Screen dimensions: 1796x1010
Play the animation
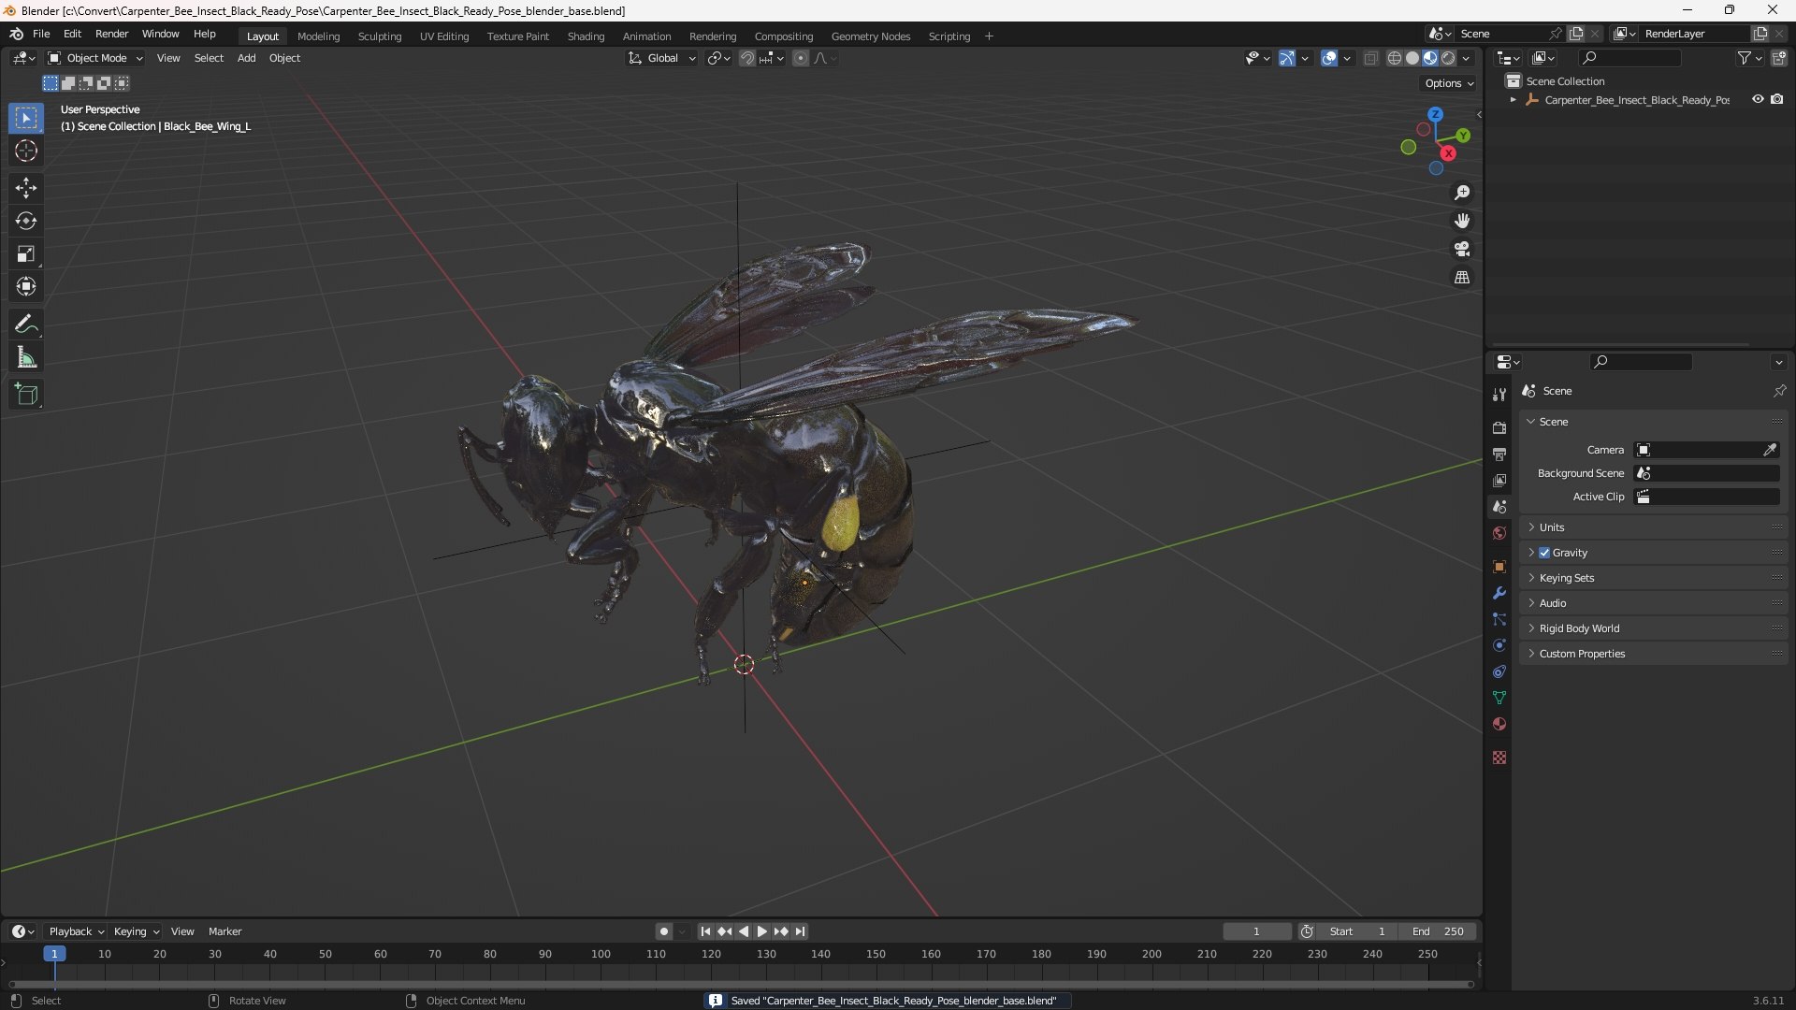pyautogui.click(x=761, y=931)
